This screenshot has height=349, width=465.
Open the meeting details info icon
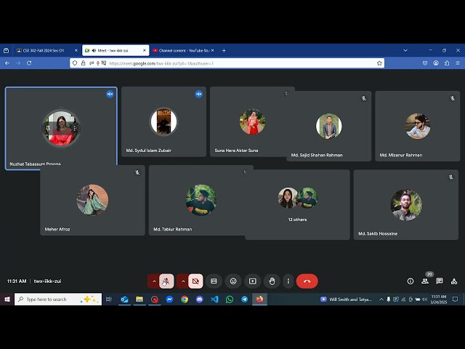tap(411, 281)
